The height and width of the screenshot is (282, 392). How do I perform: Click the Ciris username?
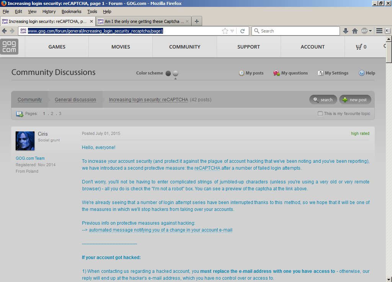click(43, 134)
